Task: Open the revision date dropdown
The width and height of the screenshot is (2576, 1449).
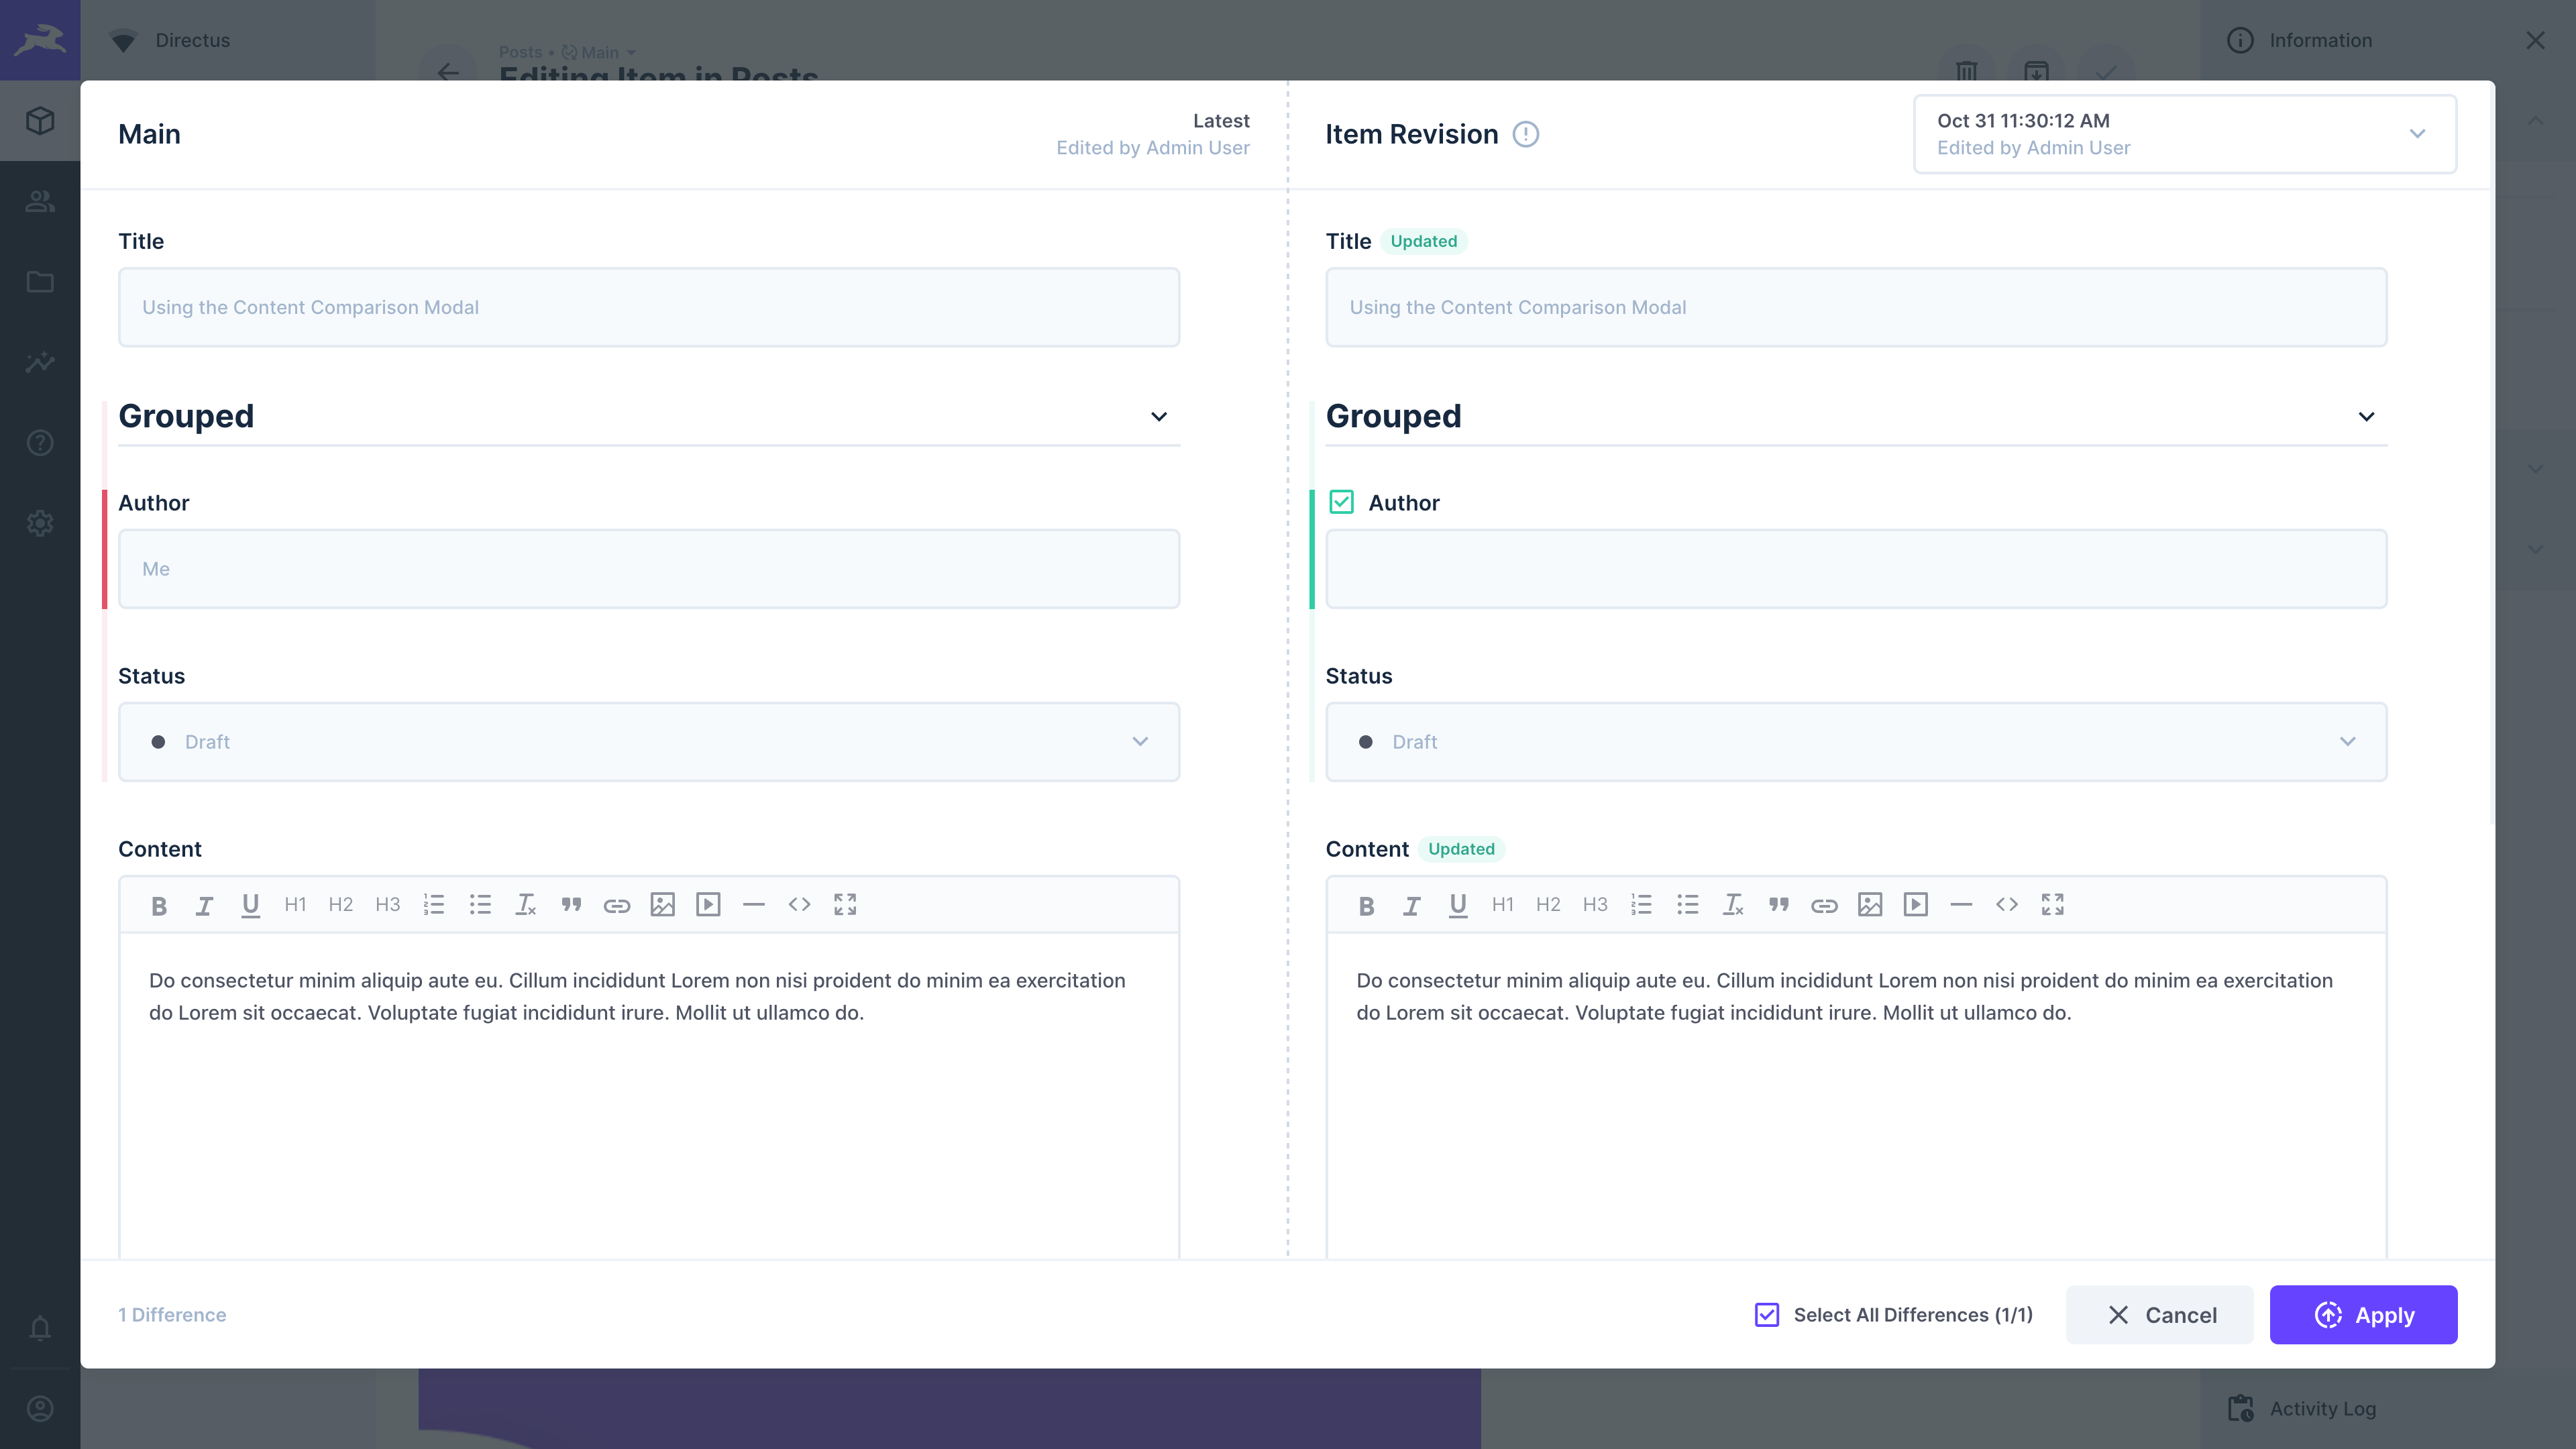Action: click(x=2184, y=134)
